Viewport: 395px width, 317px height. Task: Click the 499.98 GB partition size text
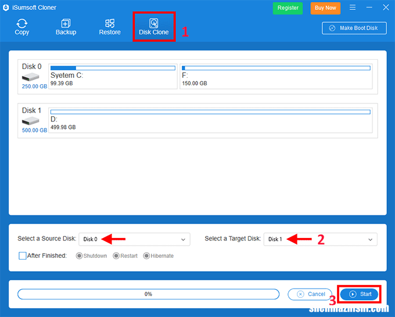point(63,127)
